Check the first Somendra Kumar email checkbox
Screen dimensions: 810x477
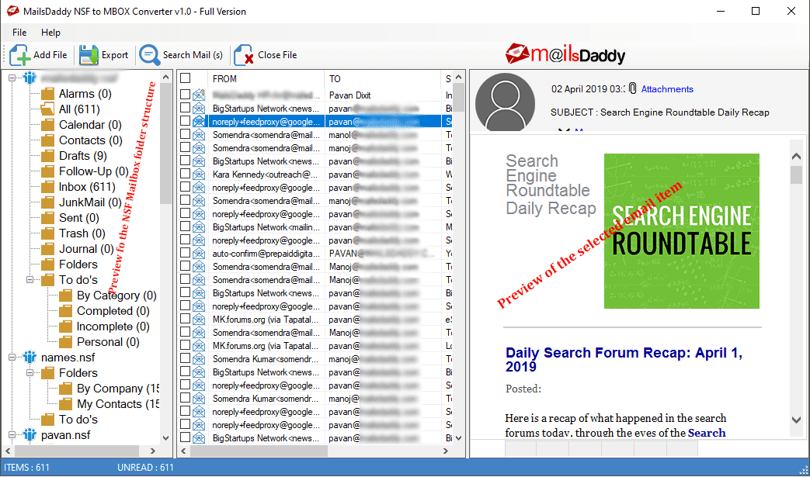click(186, 358)
